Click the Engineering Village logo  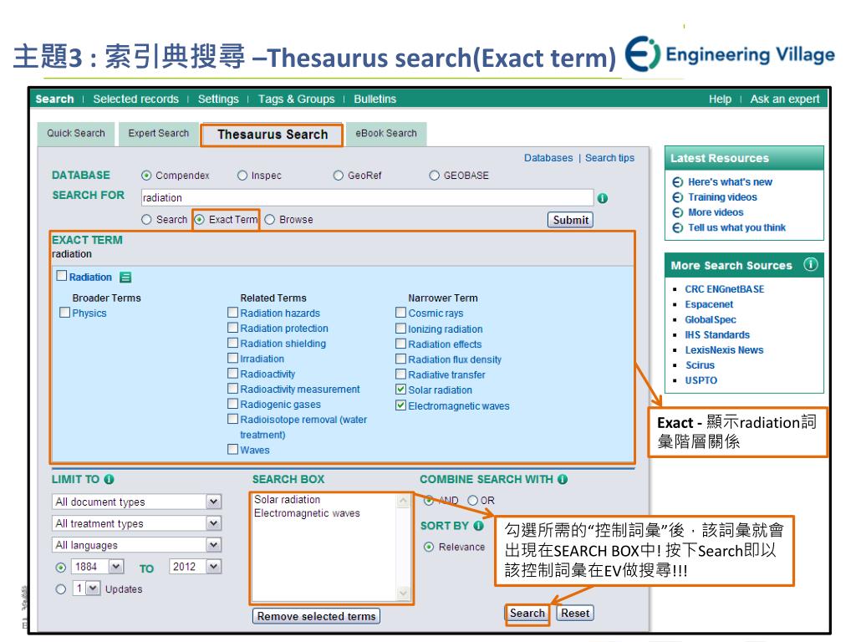click(x=729, y=54)
